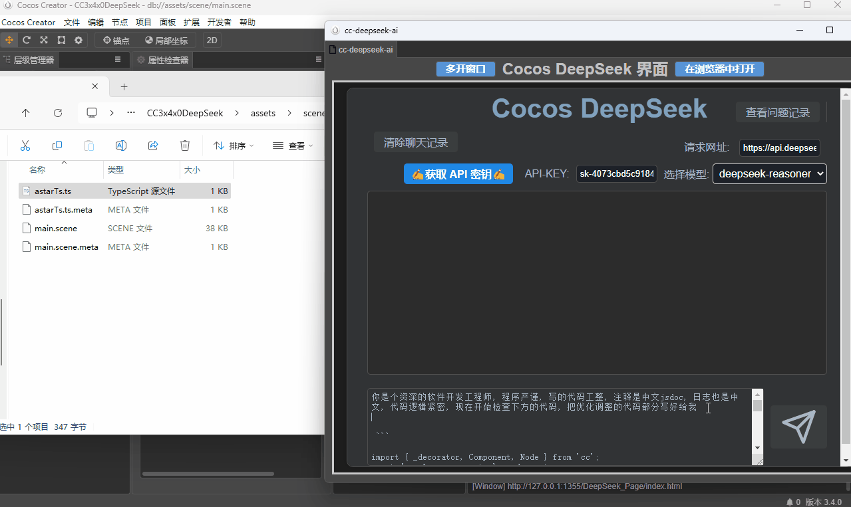Click the notification bell in status bar
Image resolution: width=851 pixels, height=507 pixels.
[789, 502]
